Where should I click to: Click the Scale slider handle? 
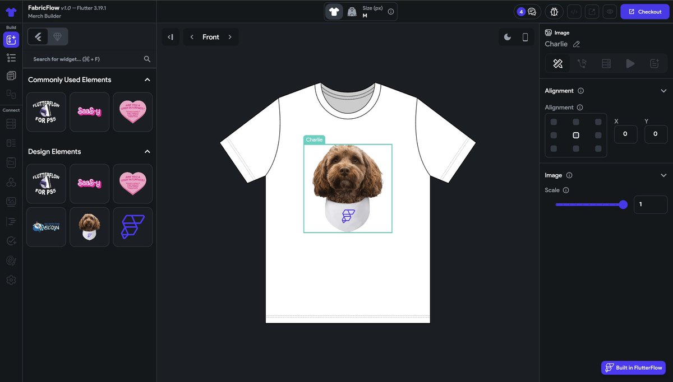click(623, 204)
